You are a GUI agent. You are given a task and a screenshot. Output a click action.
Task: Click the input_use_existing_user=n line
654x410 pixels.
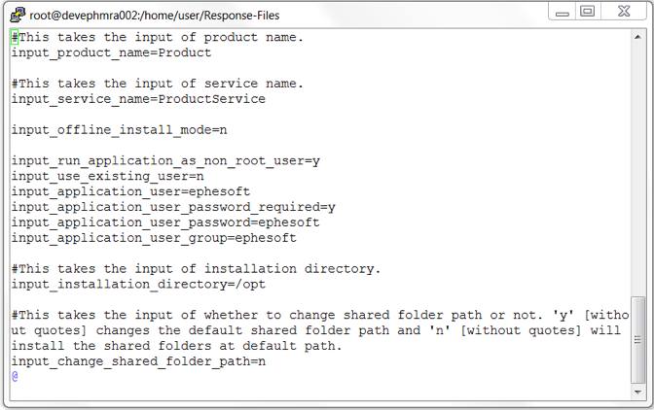(x=107, y=176)
